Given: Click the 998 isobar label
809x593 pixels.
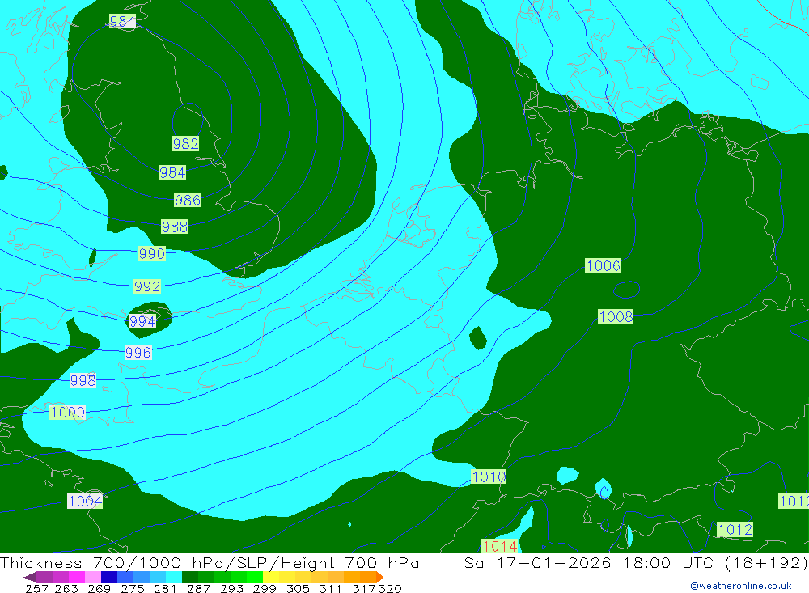Looking at the screenshot, I should pyautogui.click(x=83, y=380).
